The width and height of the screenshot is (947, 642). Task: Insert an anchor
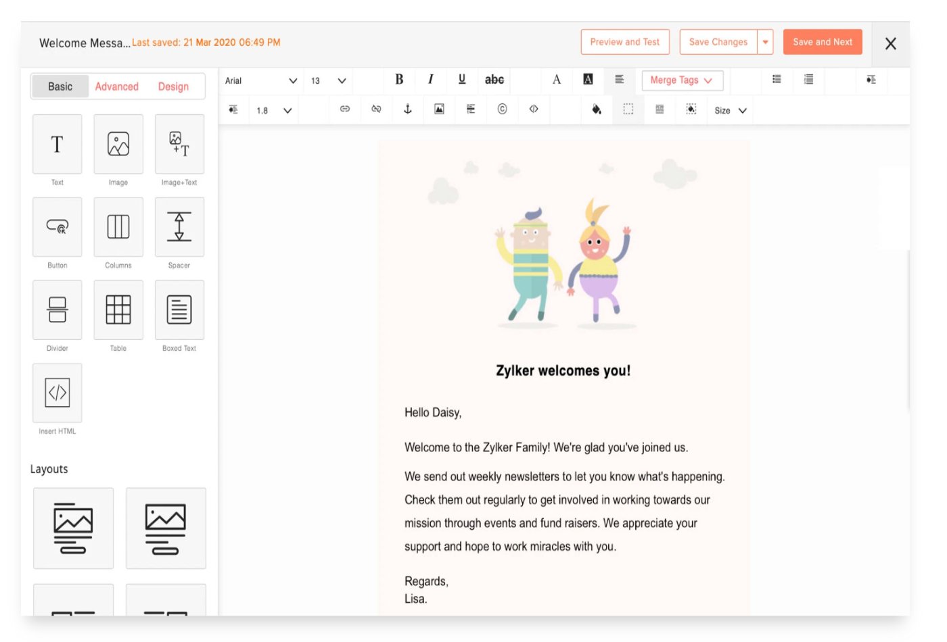pos(408,109)
